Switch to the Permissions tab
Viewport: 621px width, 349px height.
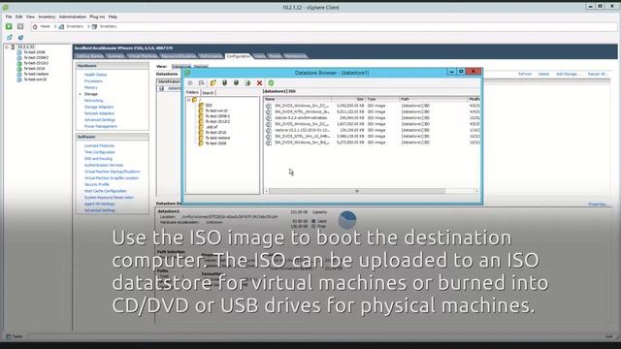click(296, 56)
